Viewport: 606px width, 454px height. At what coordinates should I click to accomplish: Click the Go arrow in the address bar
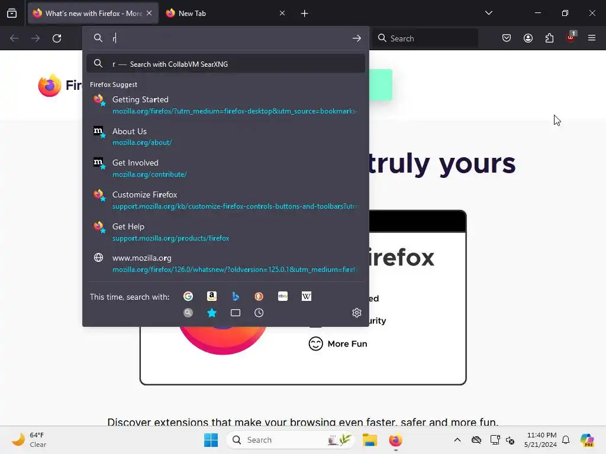pos(357,38)
